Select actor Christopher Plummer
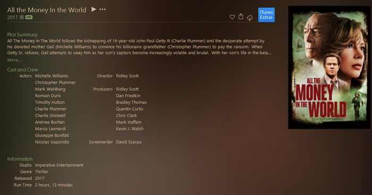372x195 pixels. click(x=55, y=82)
